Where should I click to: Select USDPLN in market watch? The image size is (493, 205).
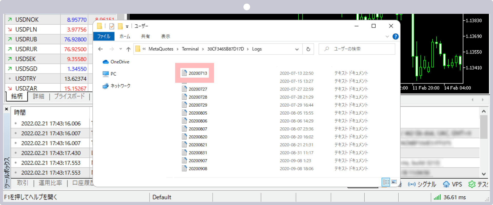point(26,29)
